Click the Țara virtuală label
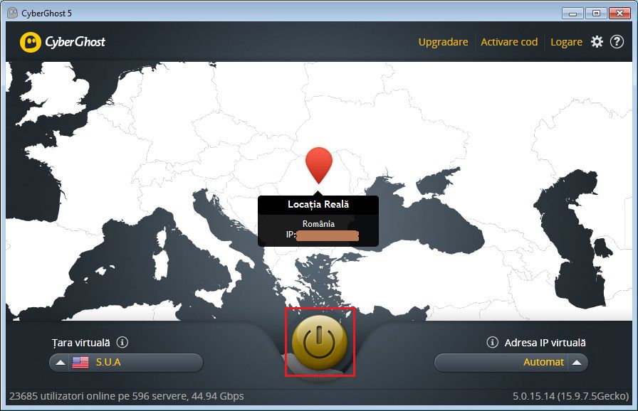 (x=81, y=343)
